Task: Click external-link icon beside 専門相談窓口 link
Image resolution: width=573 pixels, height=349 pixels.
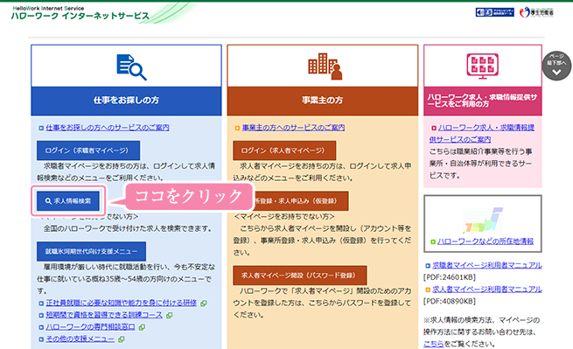Action: coord(142,327)
